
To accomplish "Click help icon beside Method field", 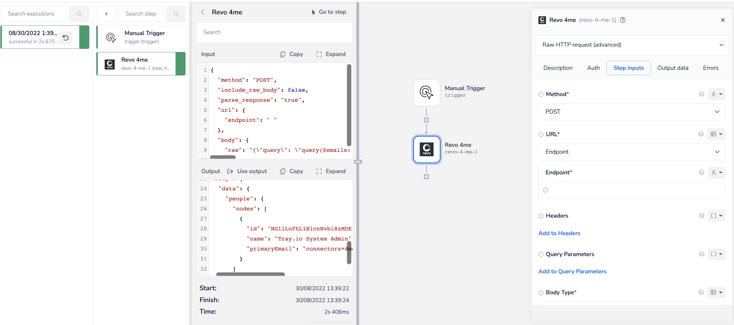I will tap(702, 94).
